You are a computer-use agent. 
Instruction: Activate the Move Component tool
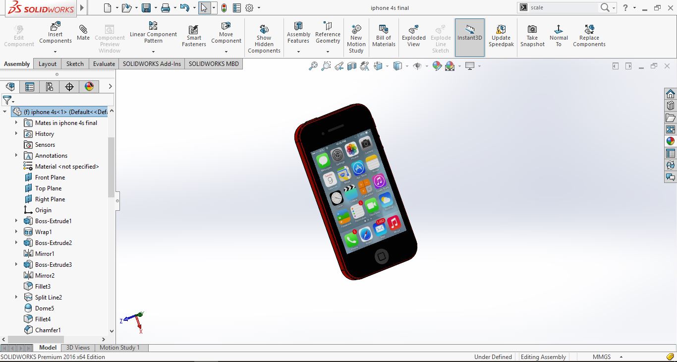point(226,32)
